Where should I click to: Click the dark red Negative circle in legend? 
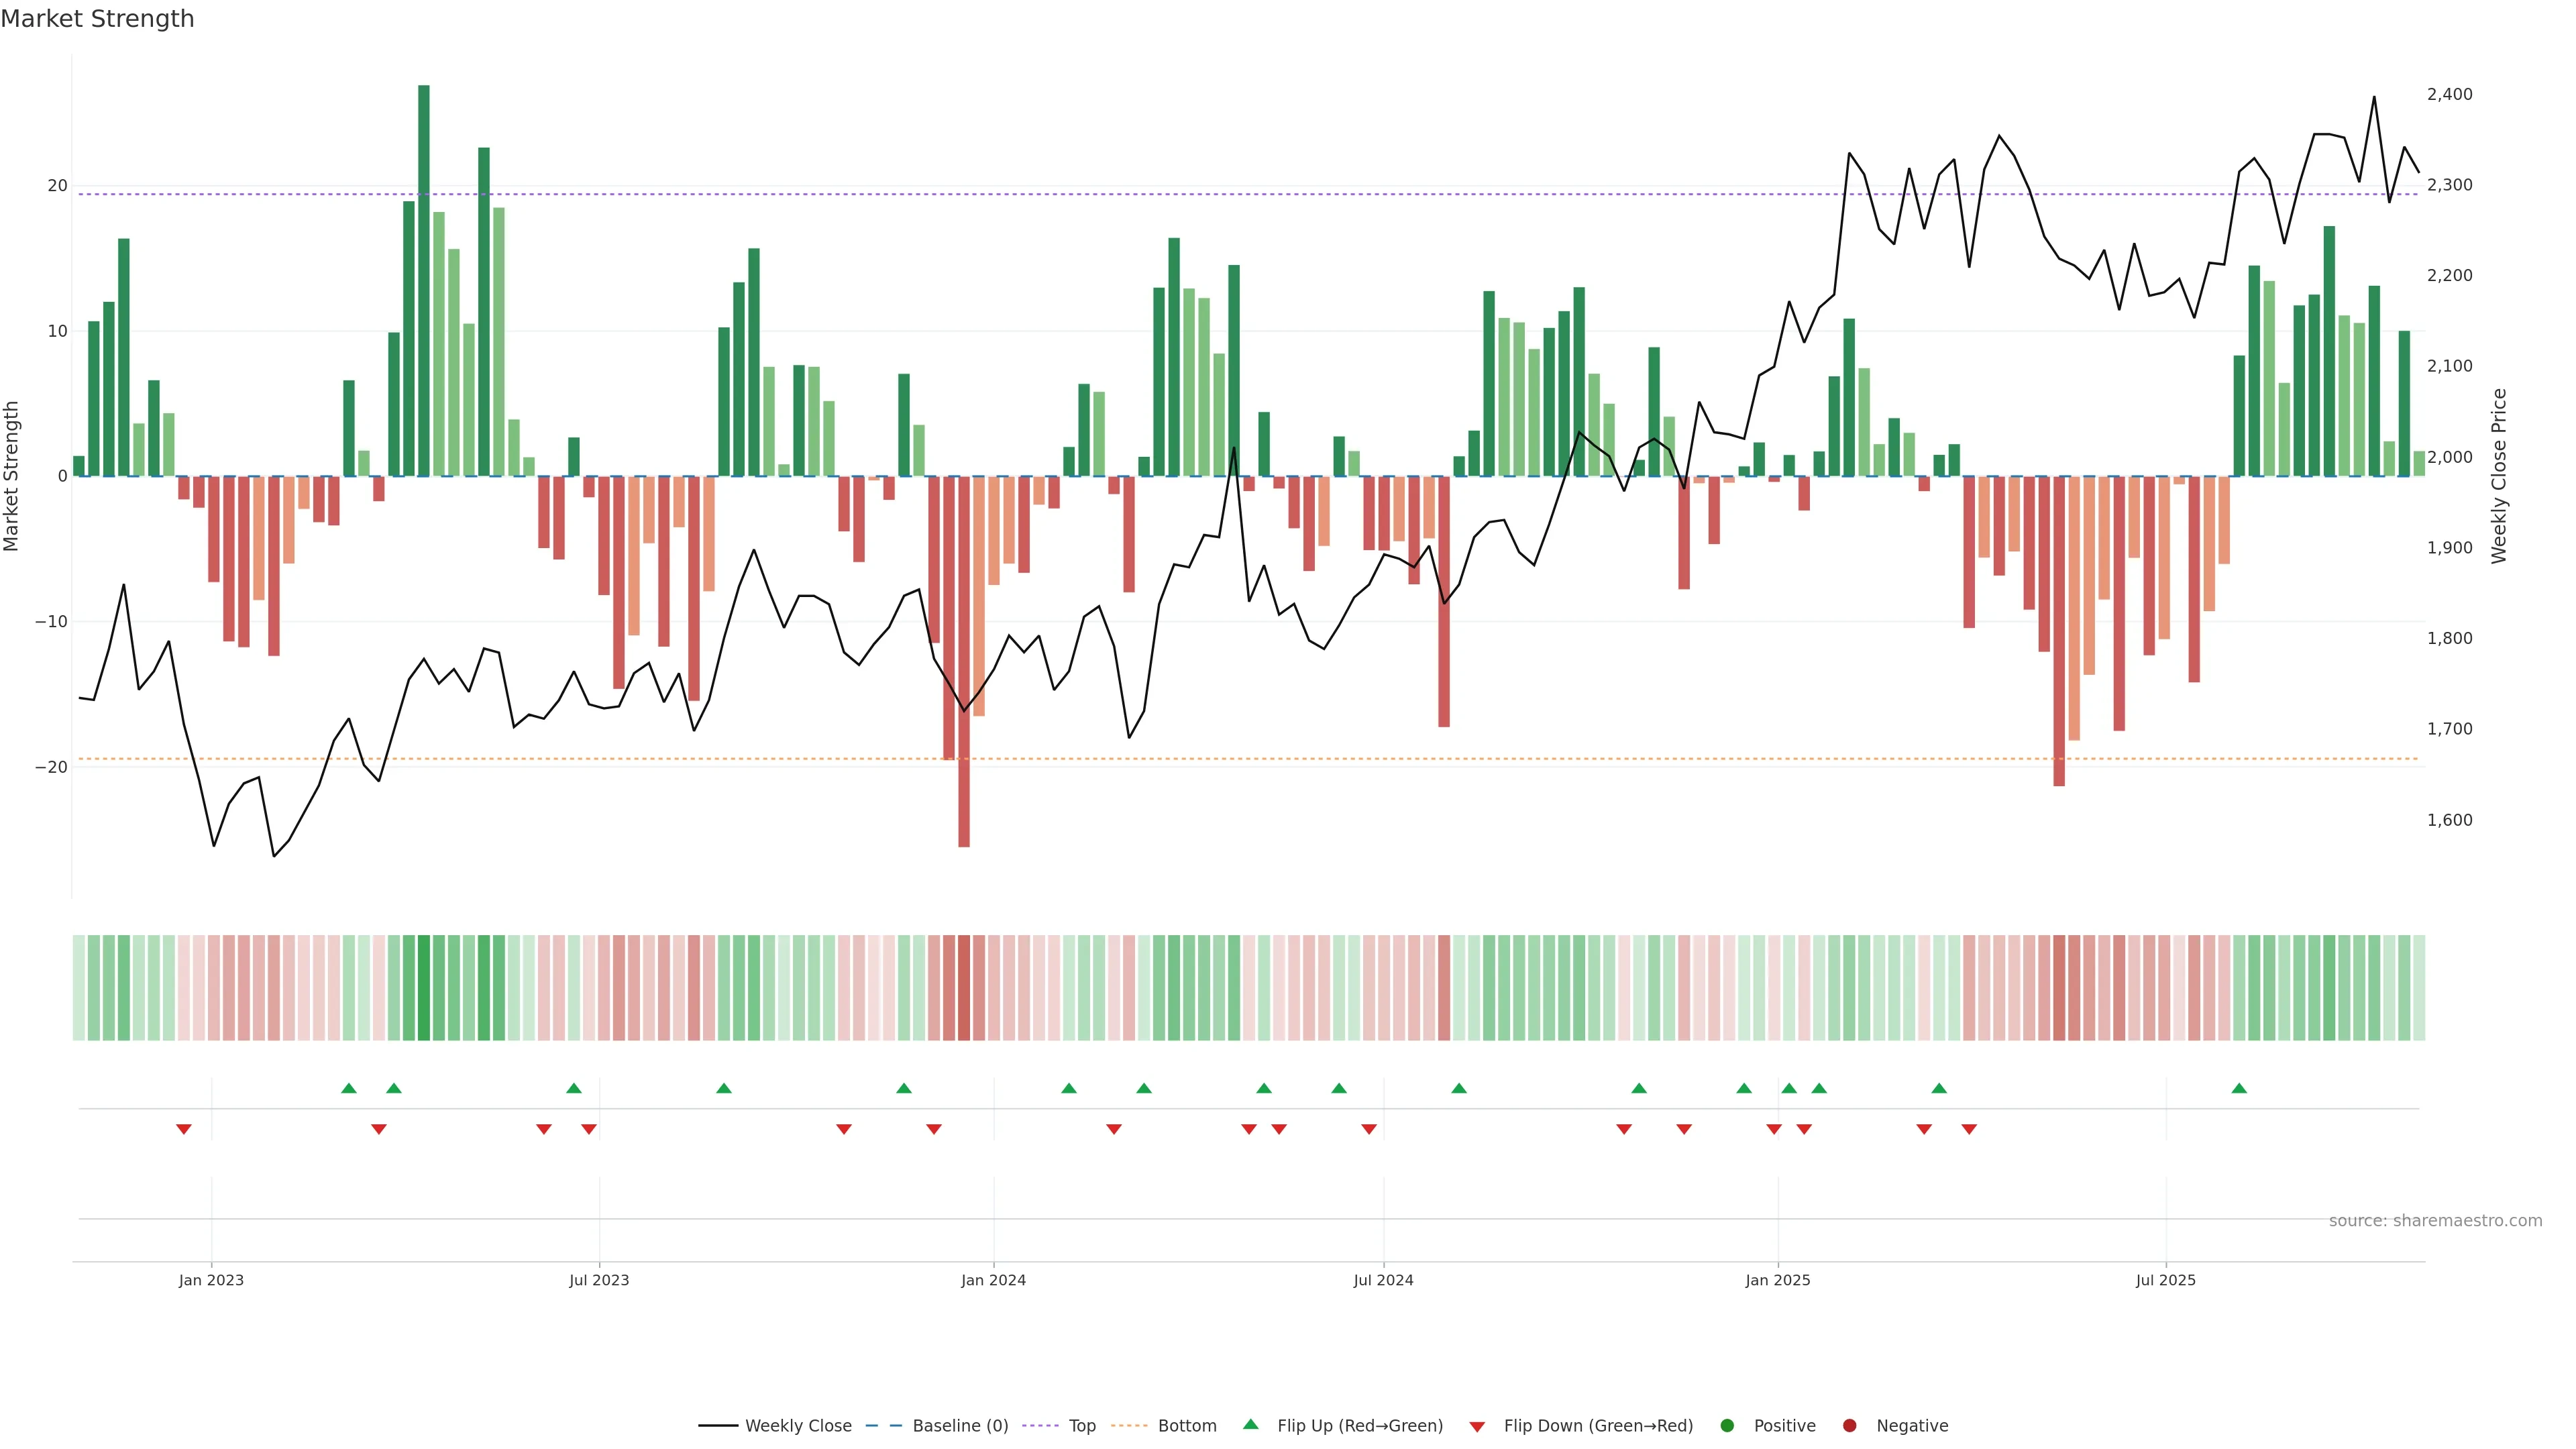[1849, 1426]
